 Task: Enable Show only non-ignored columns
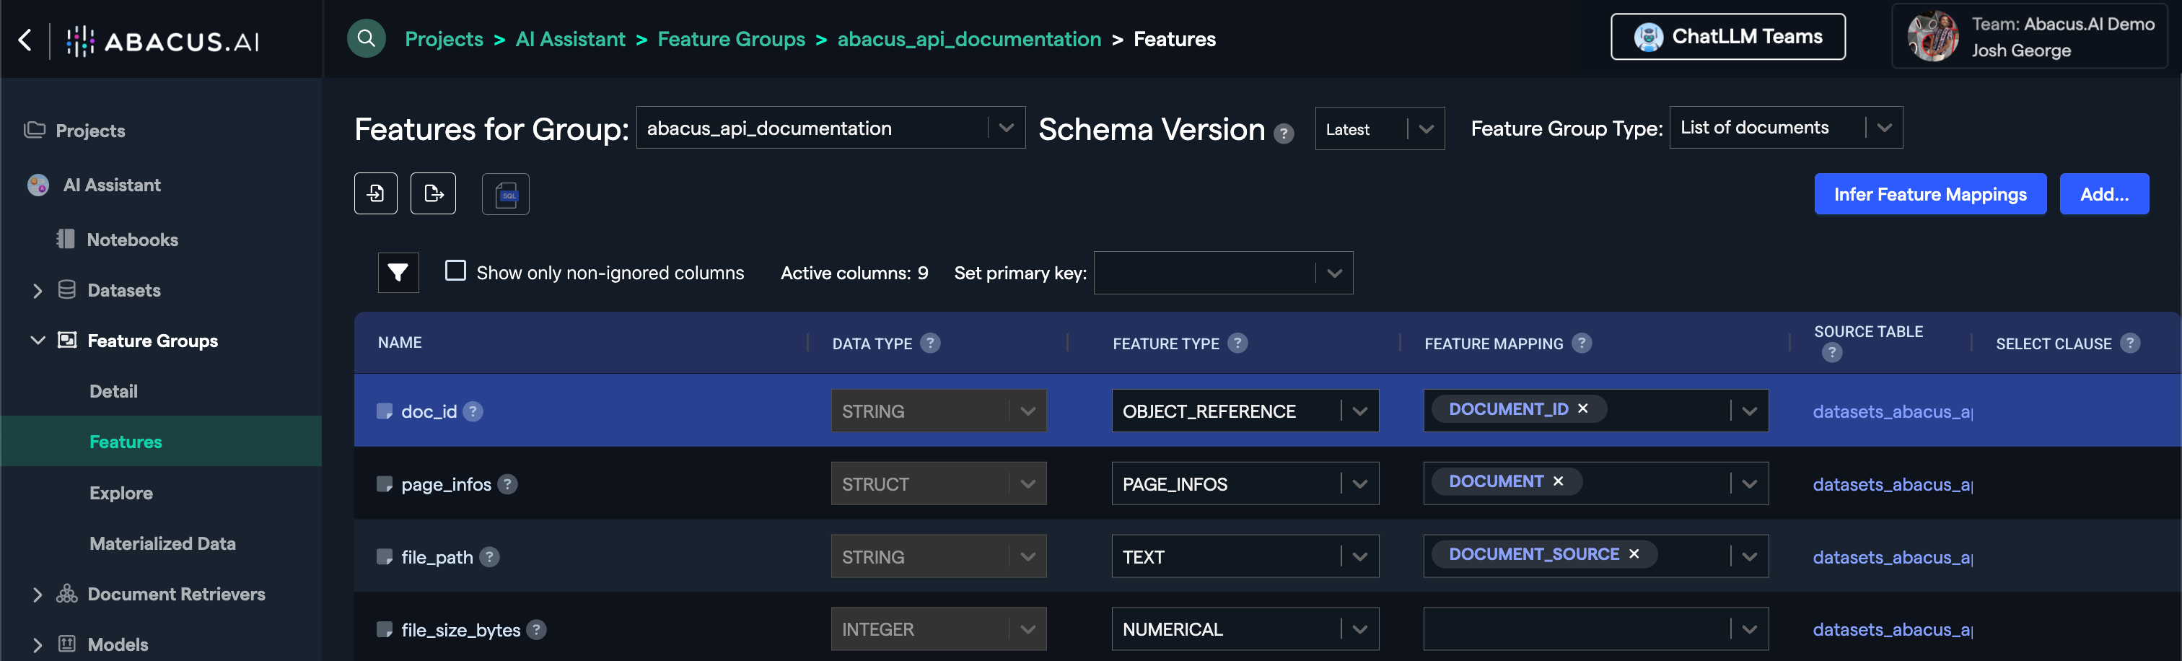(x=456, y=271)
